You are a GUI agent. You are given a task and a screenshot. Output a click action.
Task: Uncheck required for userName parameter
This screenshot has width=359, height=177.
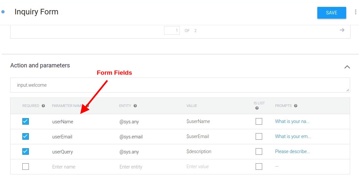tap(26, 121)
